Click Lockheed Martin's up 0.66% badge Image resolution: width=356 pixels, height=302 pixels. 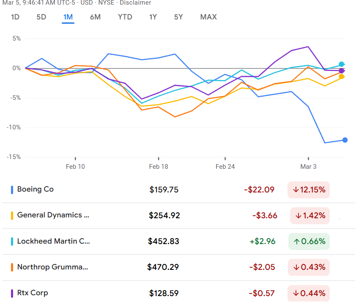pyautogui.click(x=308, y=242)
